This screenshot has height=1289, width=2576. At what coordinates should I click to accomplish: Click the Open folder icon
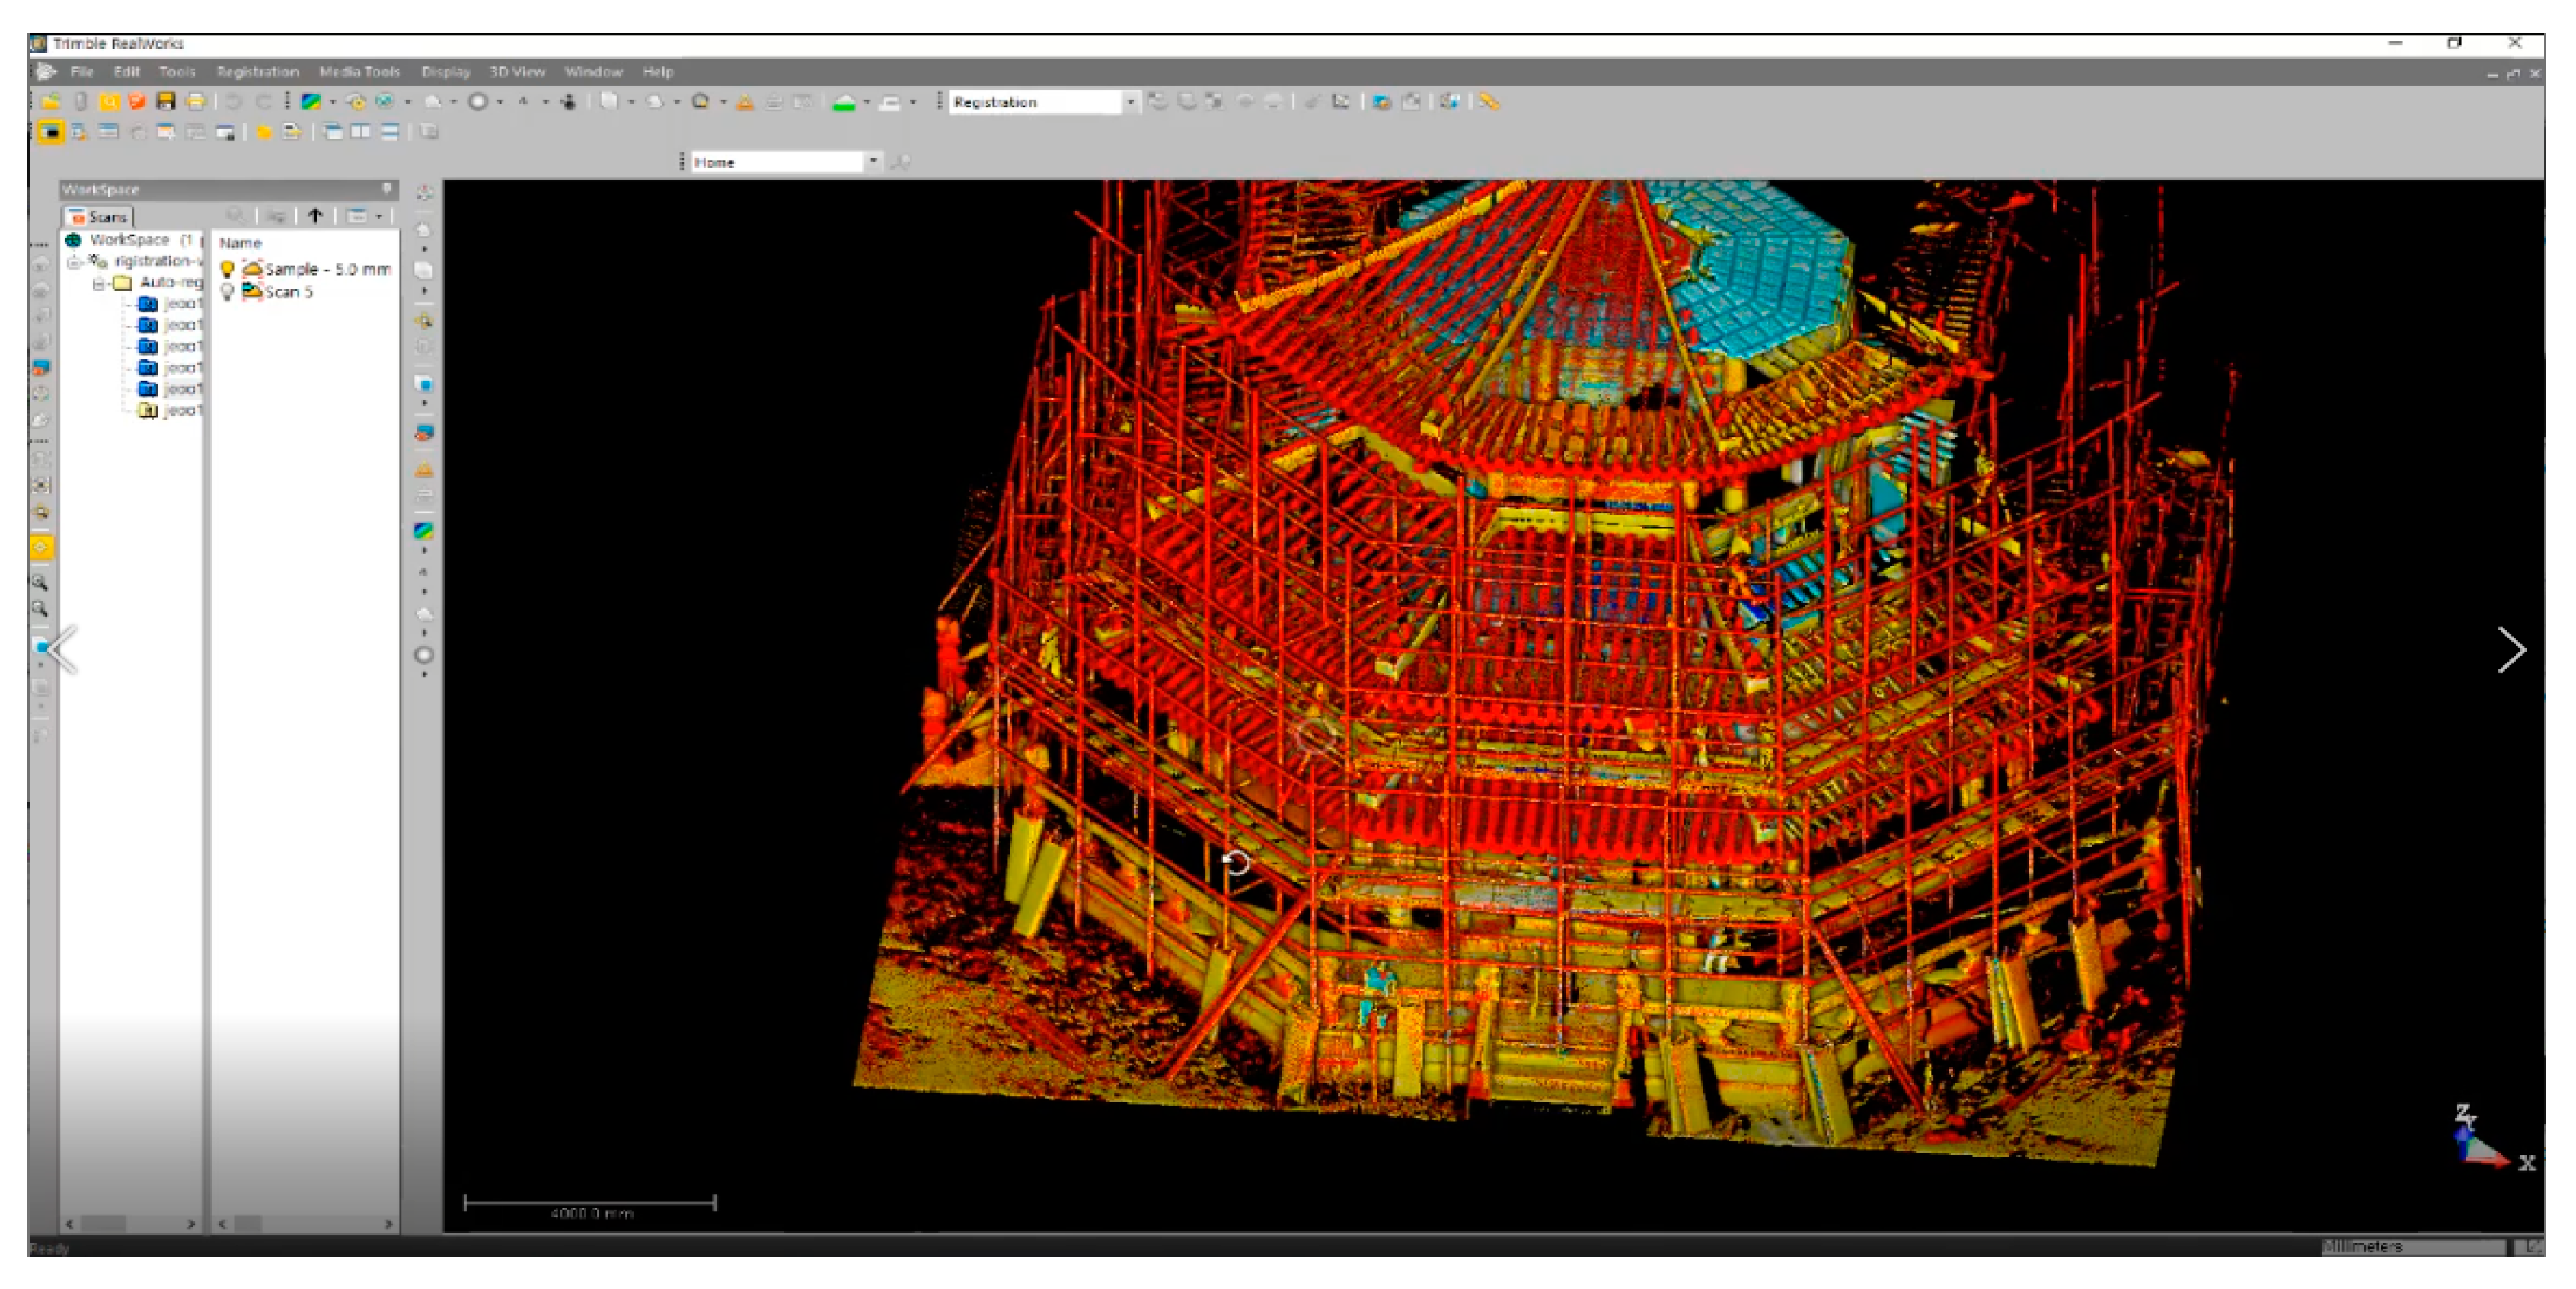51,101
